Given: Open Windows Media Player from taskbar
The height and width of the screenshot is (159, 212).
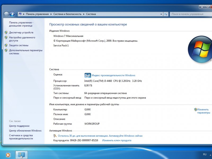Looking at the screenshot, I should point(9,154).
